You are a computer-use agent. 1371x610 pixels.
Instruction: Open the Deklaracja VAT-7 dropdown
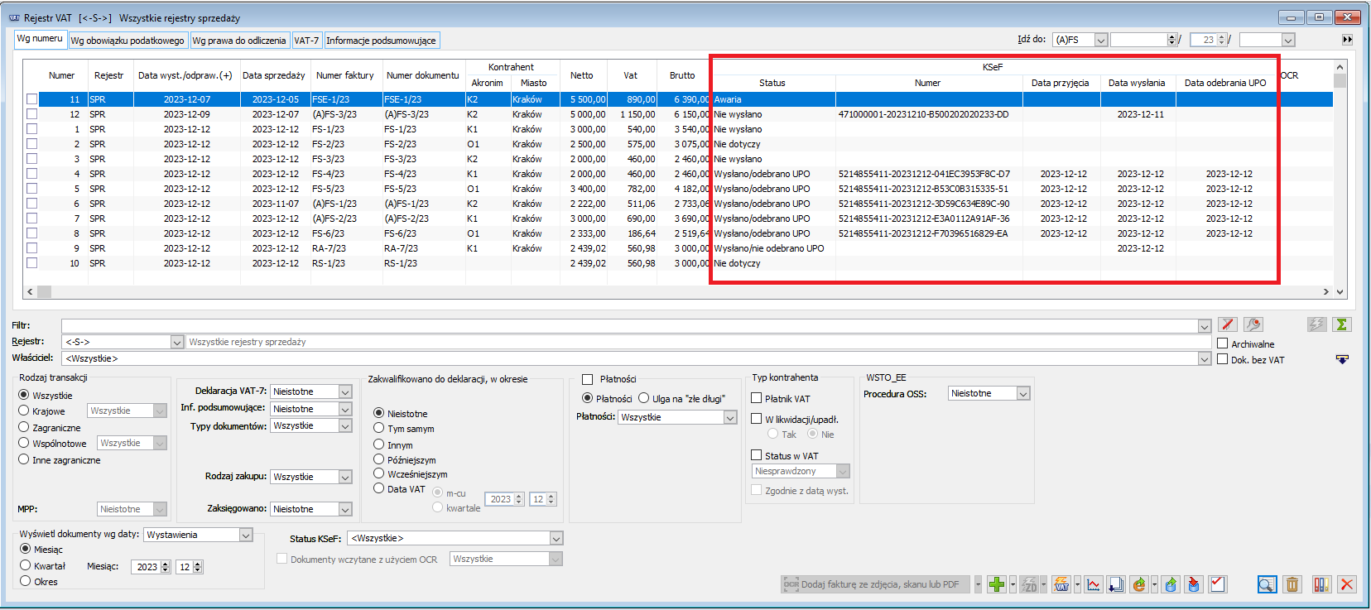click(345, 391)
